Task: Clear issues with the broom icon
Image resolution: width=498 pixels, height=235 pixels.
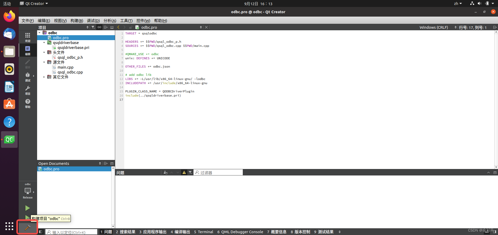Action: [165, 172]
